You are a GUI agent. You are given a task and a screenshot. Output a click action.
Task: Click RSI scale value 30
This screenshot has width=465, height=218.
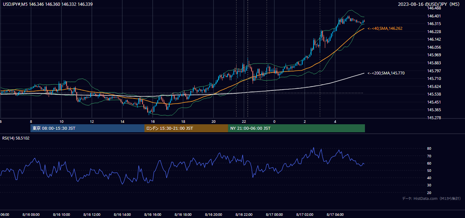(429, 185)
